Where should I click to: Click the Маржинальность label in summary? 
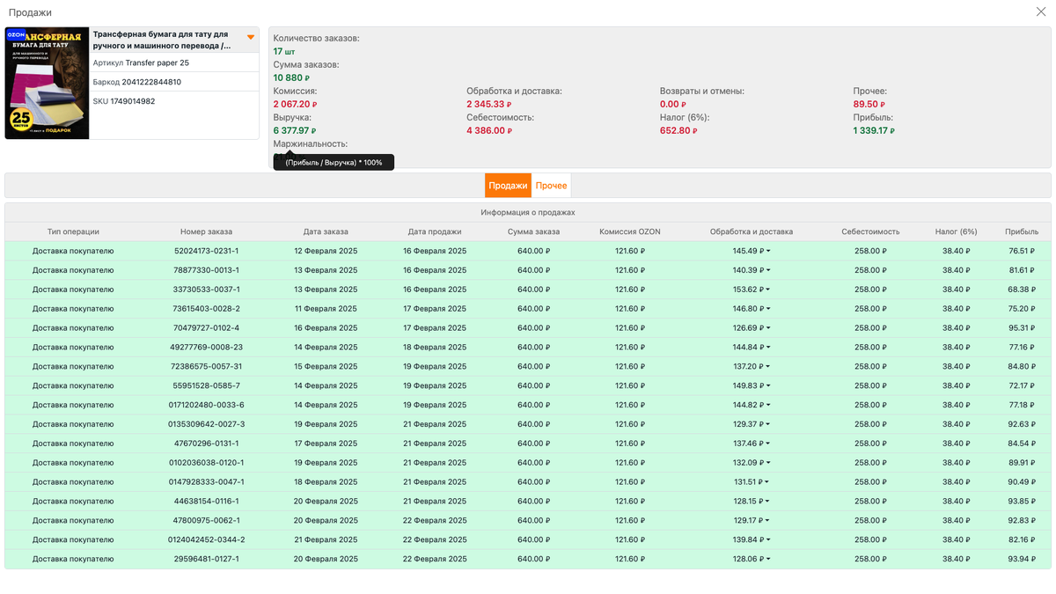pos(311,143)
